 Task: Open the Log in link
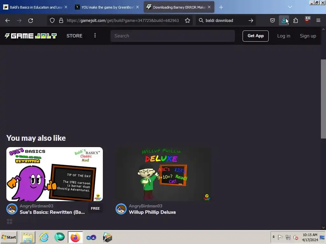284,36
